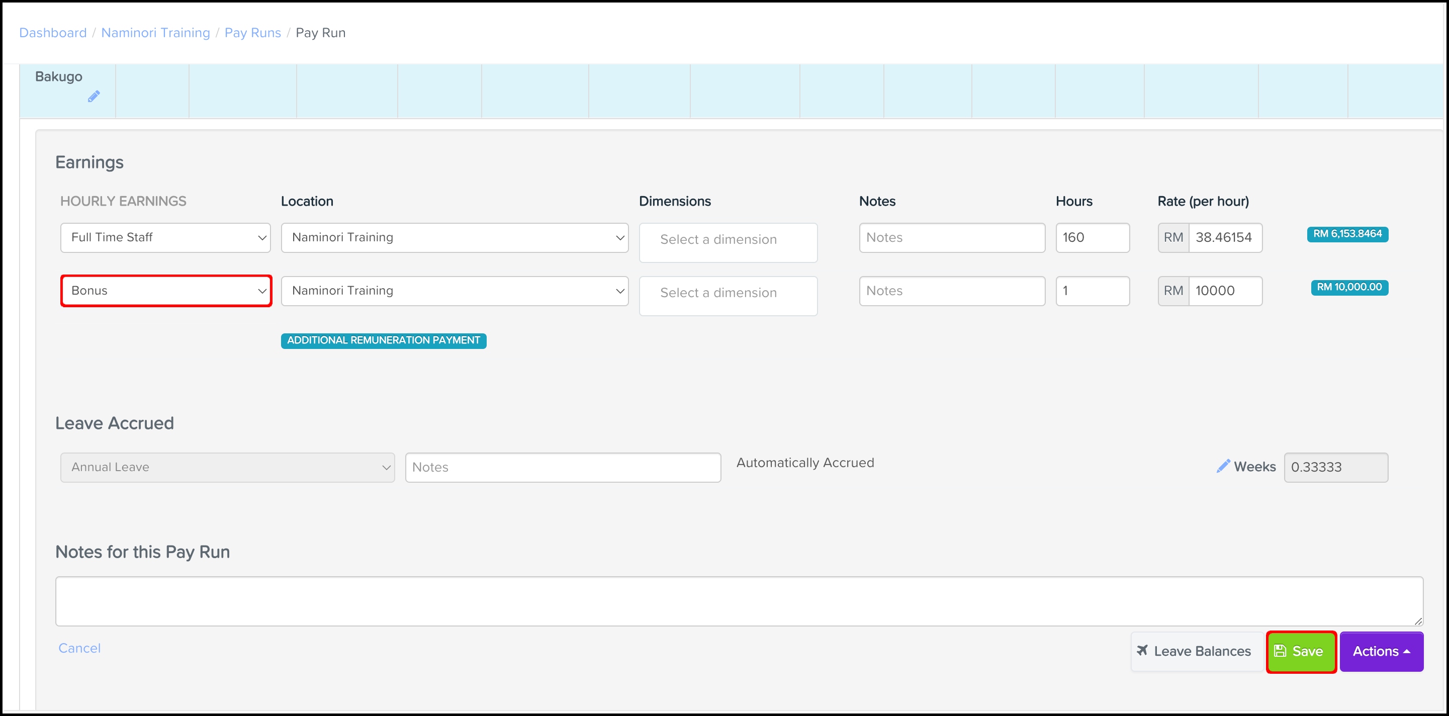The height and width of the screenshot is (716, 1449).
Task: Click the Annual Leave Notes field
Action: 563,467
